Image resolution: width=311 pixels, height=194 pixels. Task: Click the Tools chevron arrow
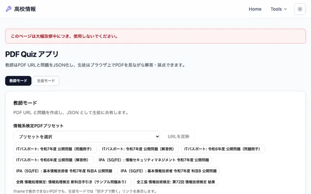click(x=285, y=9)
